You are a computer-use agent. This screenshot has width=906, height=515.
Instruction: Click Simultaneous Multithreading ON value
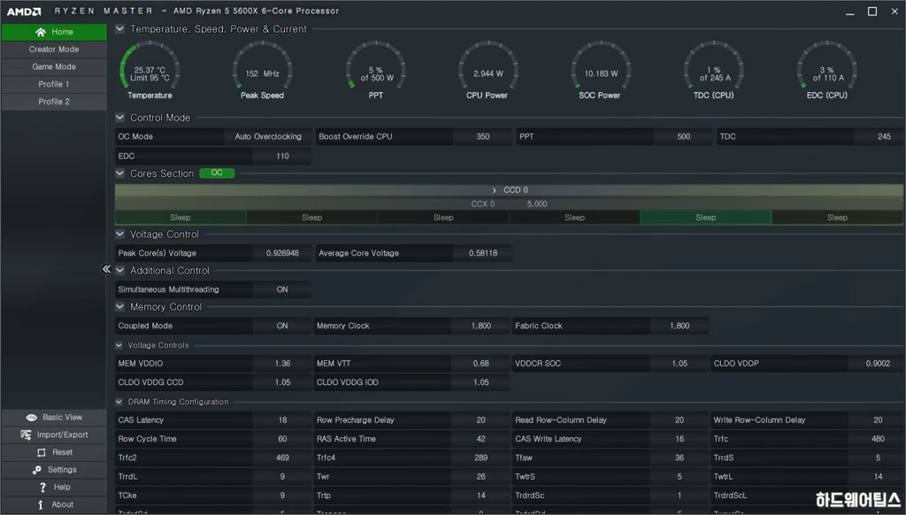282,289
